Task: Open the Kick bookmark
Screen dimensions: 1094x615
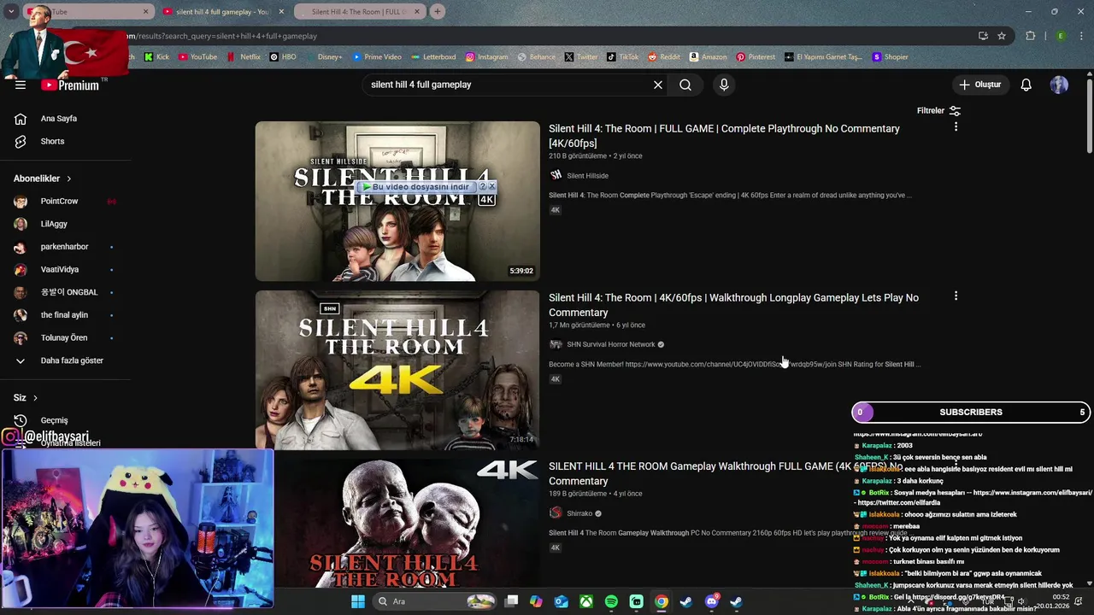Action: pos(156,57)
